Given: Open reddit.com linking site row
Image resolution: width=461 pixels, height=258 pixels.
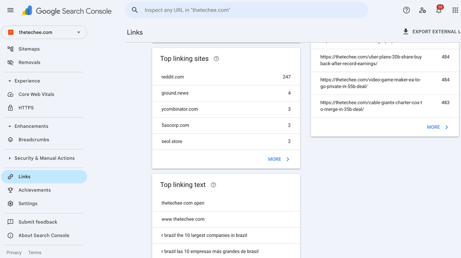Looking at the screenshot, I should tap(226, 77).
